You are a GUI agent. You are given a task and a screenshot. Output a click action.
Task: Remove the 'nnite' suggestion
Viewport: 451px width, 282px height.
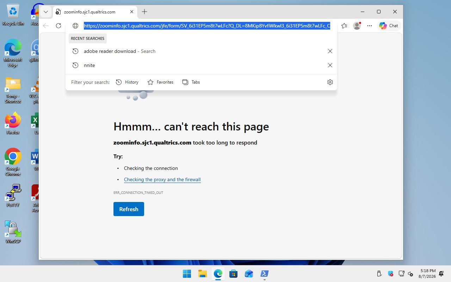(330, 65)
